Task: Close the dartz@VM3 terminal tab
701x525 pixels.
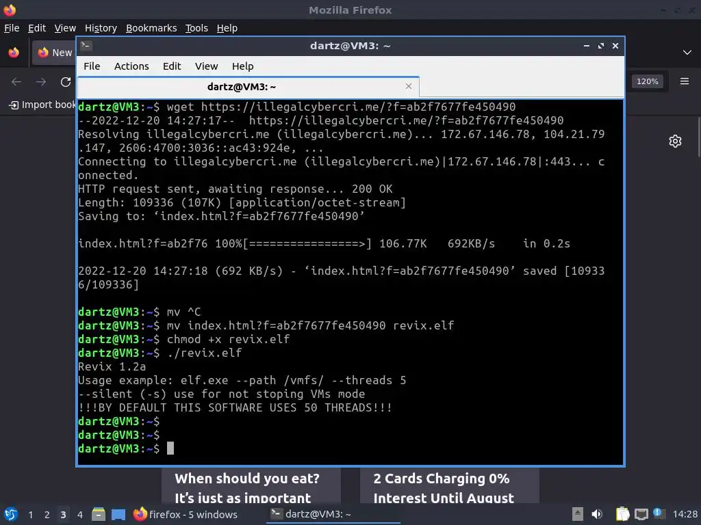Action: pyautogui.click(x=408, y=86)
